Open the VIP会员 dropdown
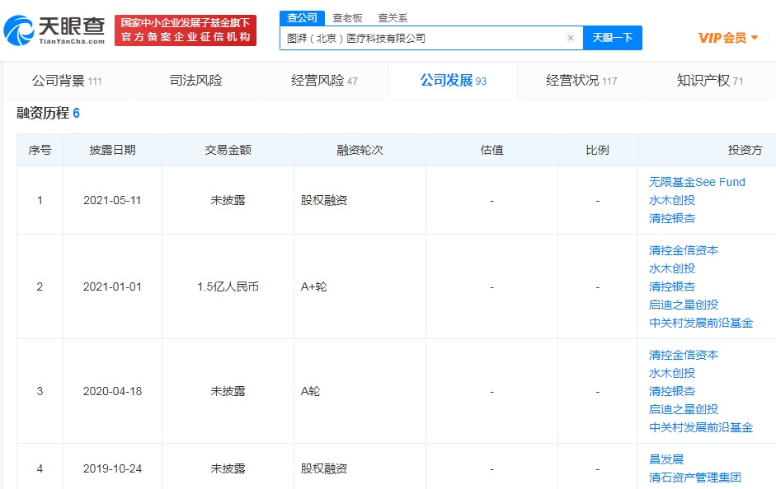The height and width of the screenshot is (489, 776). (727, 38)
